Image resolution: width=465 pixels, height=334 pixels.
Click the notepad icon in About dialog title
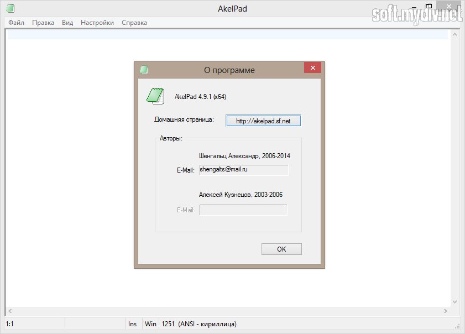(144, 70)
